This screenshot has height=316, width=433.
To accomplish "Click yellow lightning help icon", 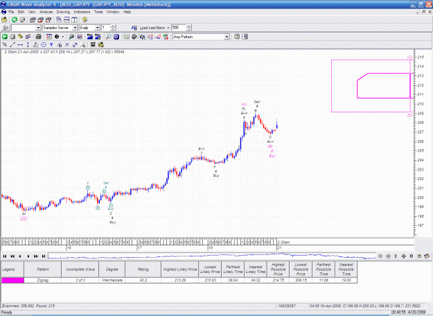I will click(85, 19).
